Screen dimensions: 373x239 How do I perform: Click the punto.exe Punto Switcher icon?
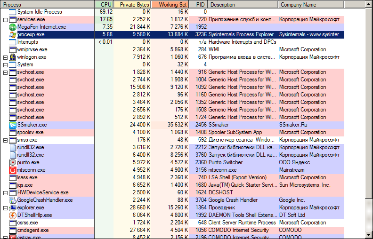click(13, 162)
